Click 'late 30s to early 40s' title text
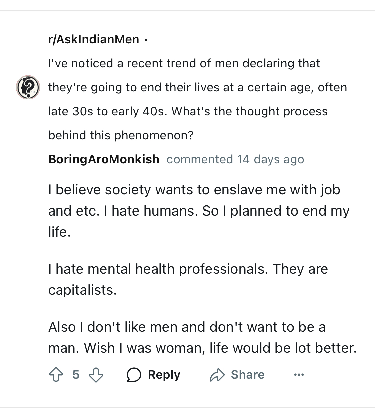 tap(107, 111)
